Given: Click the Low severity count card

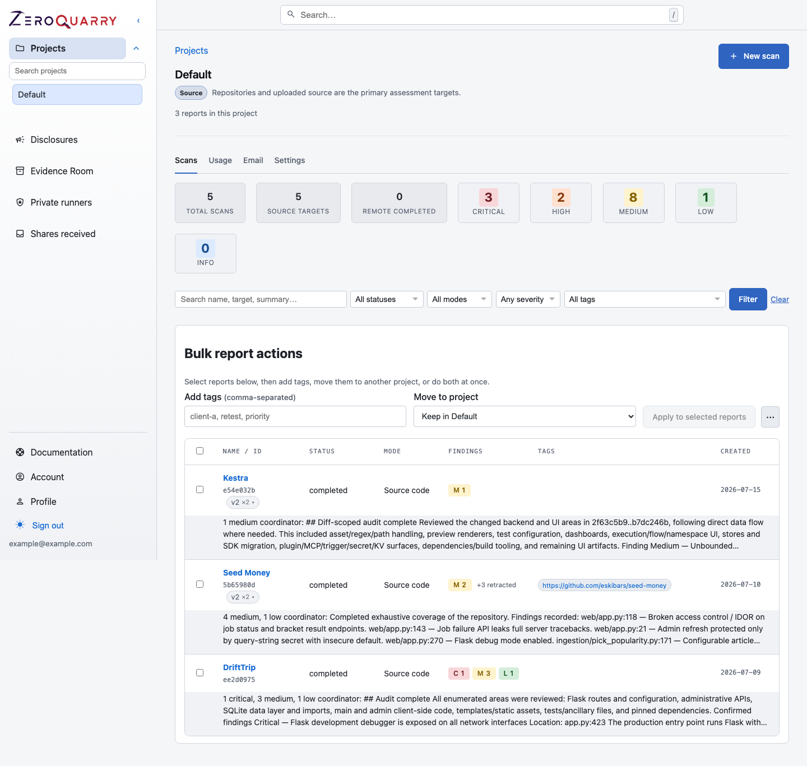Looking at the screenshot, I should click(x=706, y=203).
